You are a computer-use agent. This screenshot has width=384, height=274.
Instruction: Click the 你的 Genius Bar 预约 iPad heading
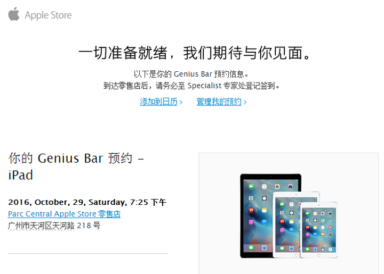point(76,167)
